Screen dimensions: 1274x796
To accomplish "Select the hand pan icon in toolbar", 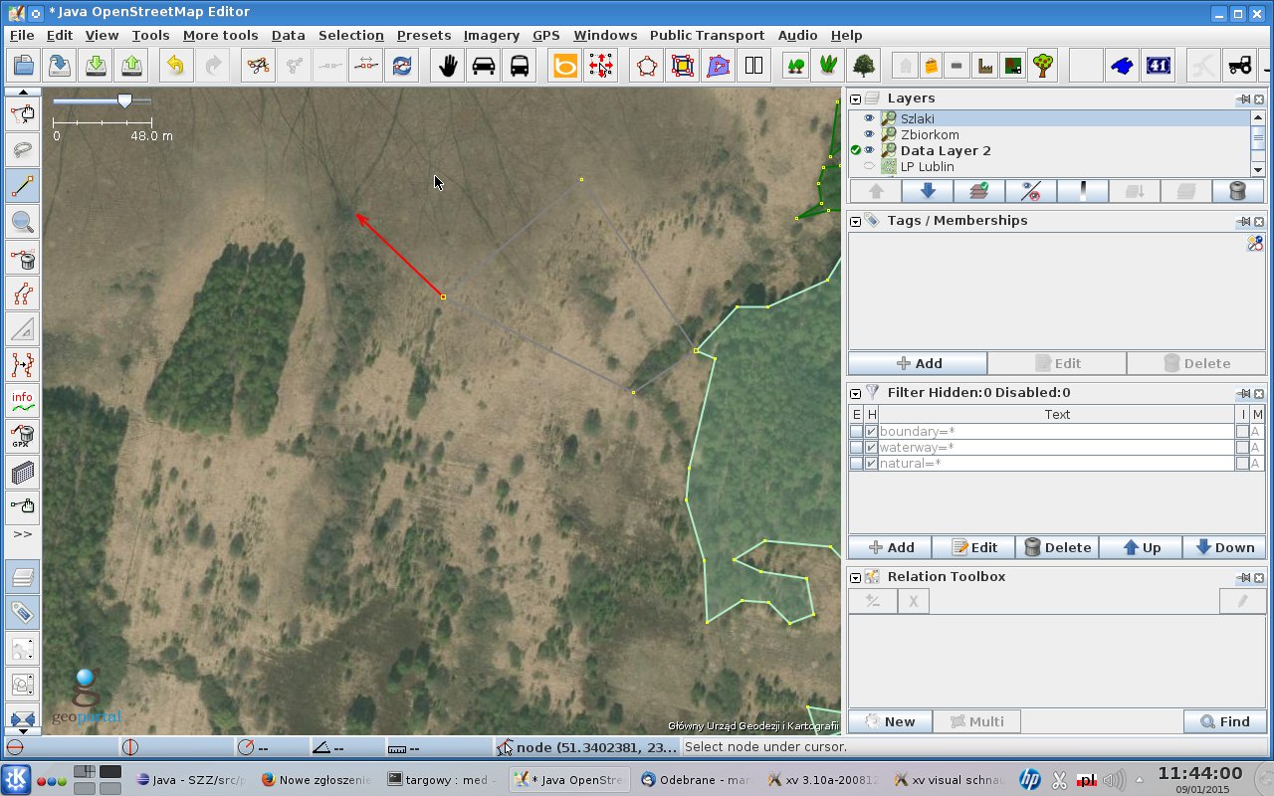I will click(x=449, y=66).
